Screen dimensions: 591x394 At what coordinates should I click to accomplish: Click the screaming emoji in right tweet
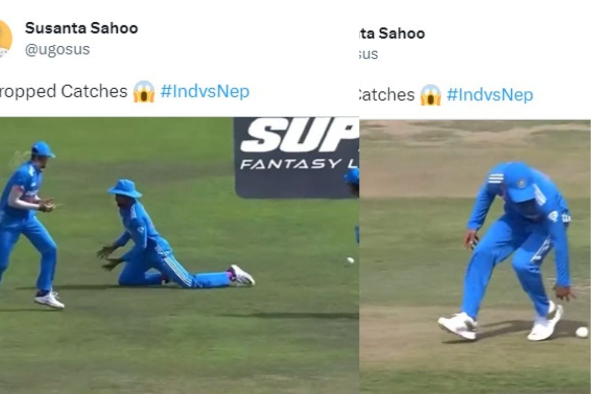coord(430,95)
